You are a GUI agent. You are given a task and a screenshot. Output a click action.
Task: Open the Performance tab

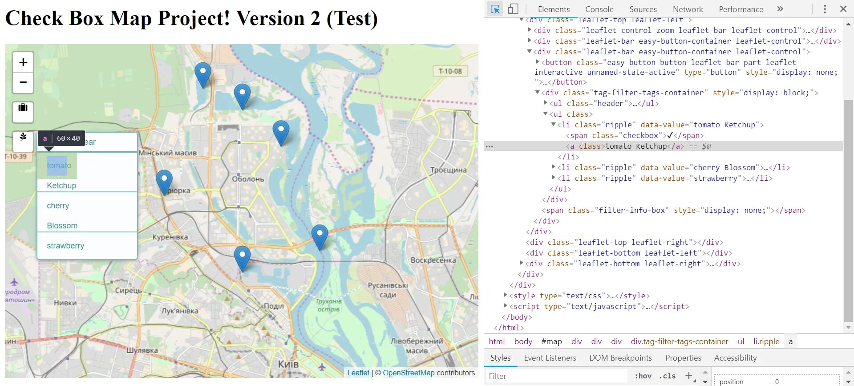741,9
